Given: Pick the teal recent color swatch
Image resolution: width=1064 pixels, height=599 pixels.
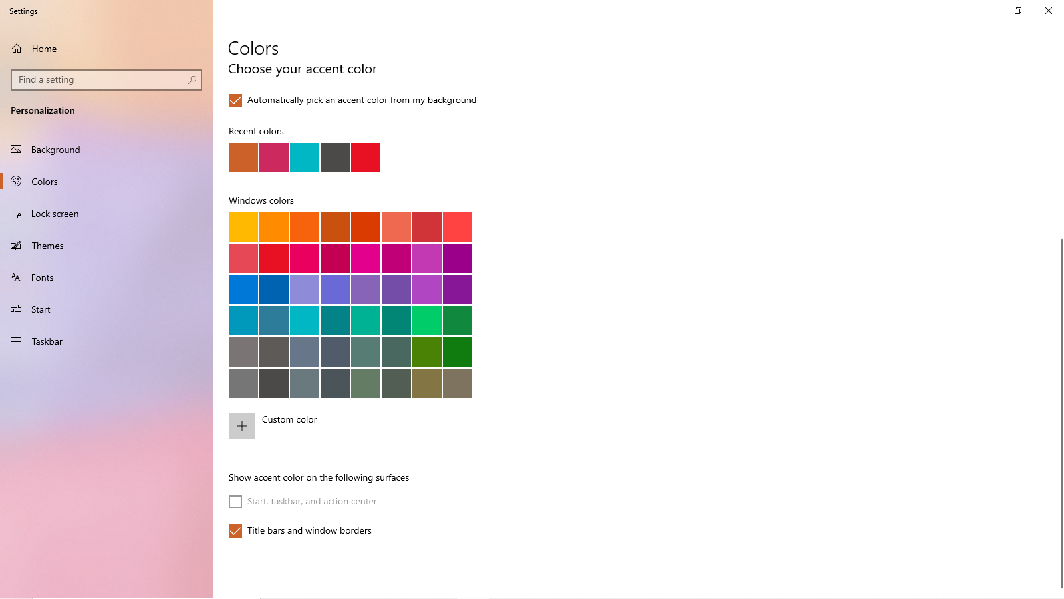Looking at the screenshot, I should coord(305,158).
